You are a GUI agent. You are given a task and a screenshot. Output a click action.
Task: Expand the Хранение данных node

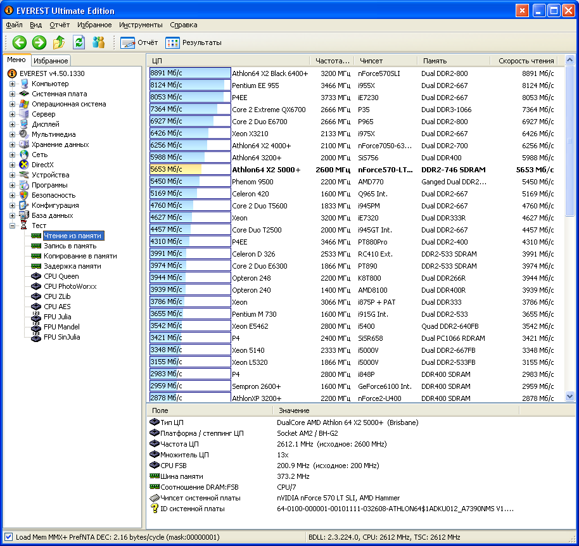point(12,144)
